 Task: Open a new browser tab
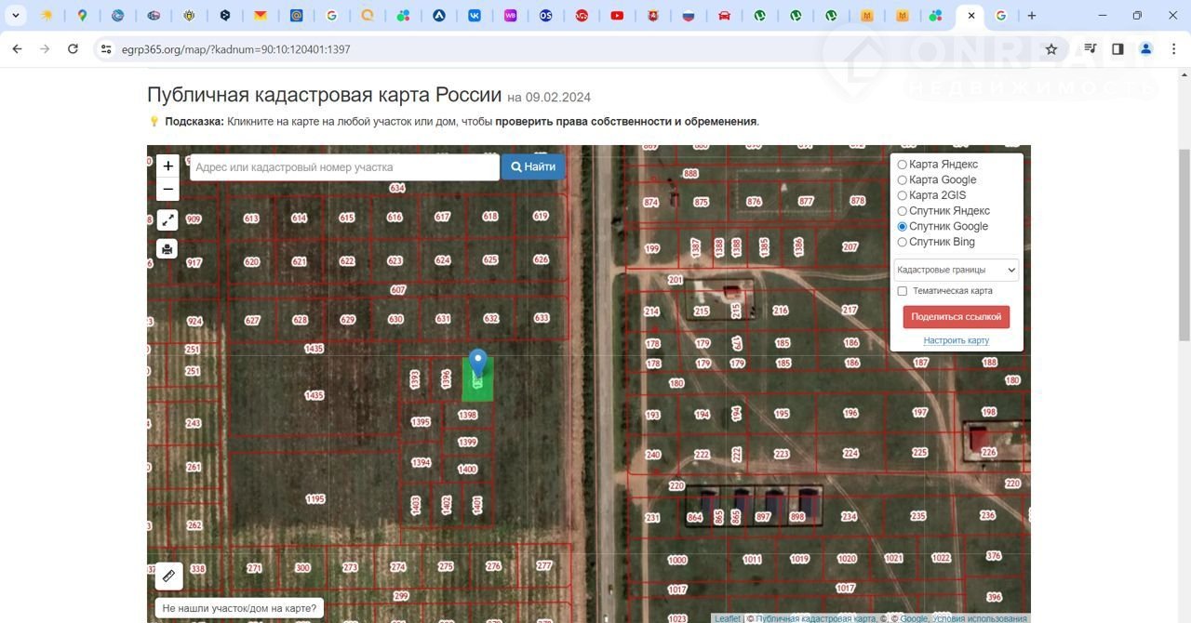point(1031,16)
